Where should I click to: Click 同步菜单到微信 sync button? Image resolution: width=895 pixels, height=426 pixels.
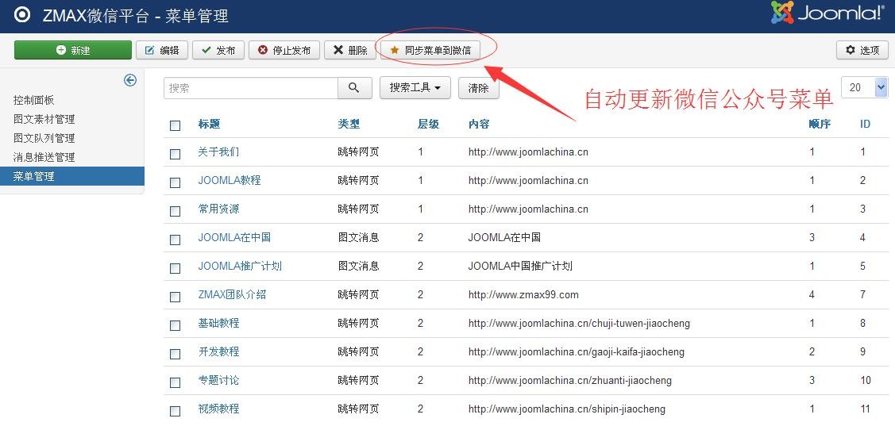(x=430, y=50)
